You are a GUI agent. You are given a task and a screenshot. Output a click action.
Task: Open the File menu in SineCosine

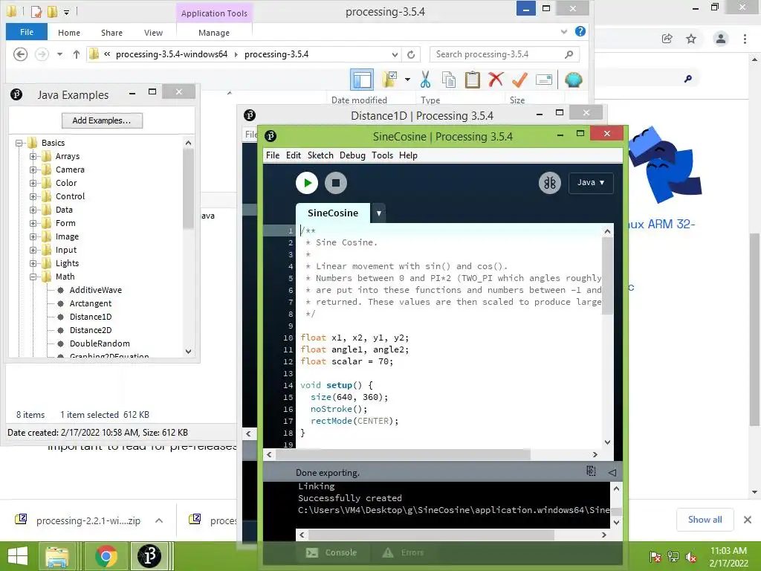(x=273, y=155)
